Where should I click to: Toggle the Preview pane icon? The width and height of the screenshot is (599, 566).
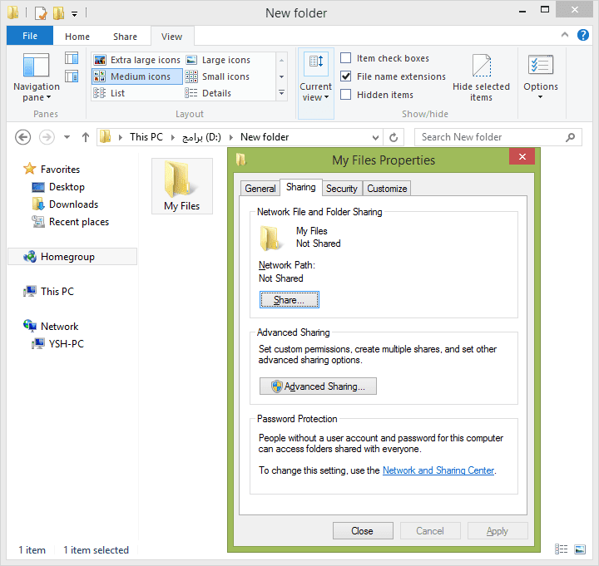pos(72,58)
